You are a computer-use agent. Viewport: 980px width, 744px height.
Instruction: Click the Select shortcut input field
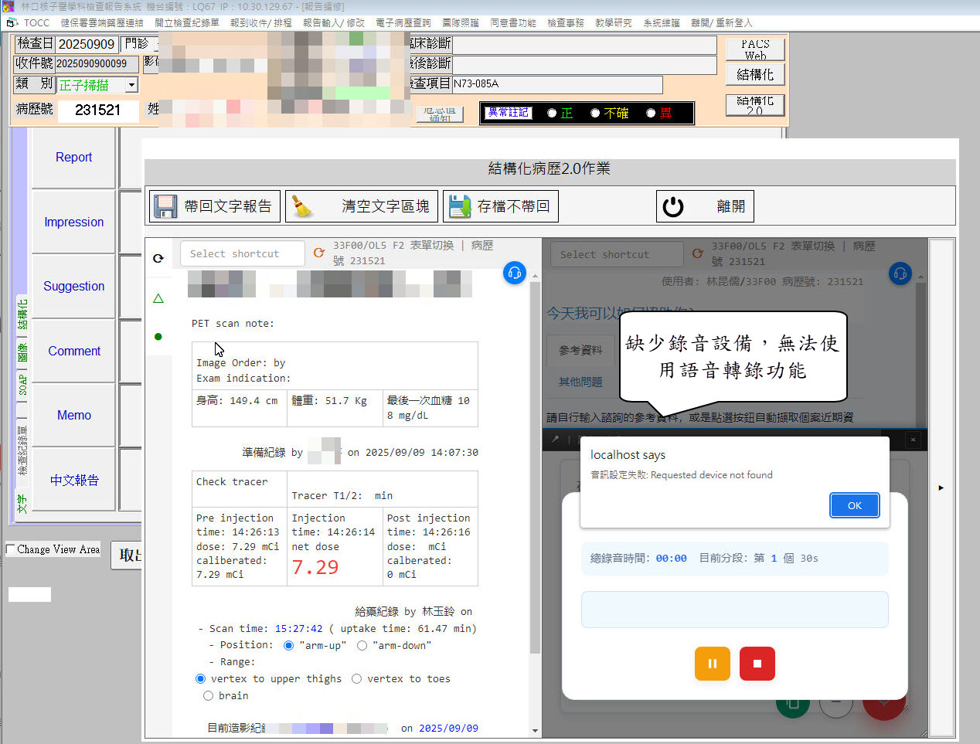click(x=241, y=253)
